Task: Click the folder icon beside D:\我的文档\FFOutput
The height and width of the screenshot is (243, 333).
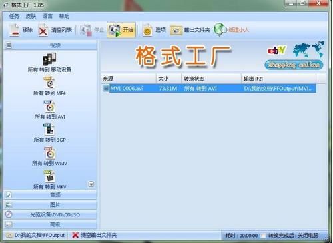Action: click(x=9, y=235)
